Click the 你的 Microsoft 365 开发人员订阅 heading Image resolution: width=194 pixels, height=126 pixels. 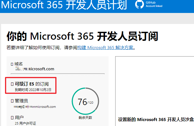[82, 36]
